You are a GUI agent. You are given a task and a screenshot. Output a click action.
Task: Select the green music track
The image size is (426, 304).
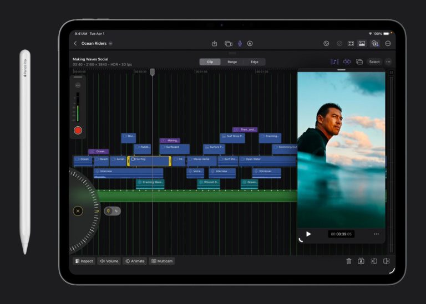197,196
